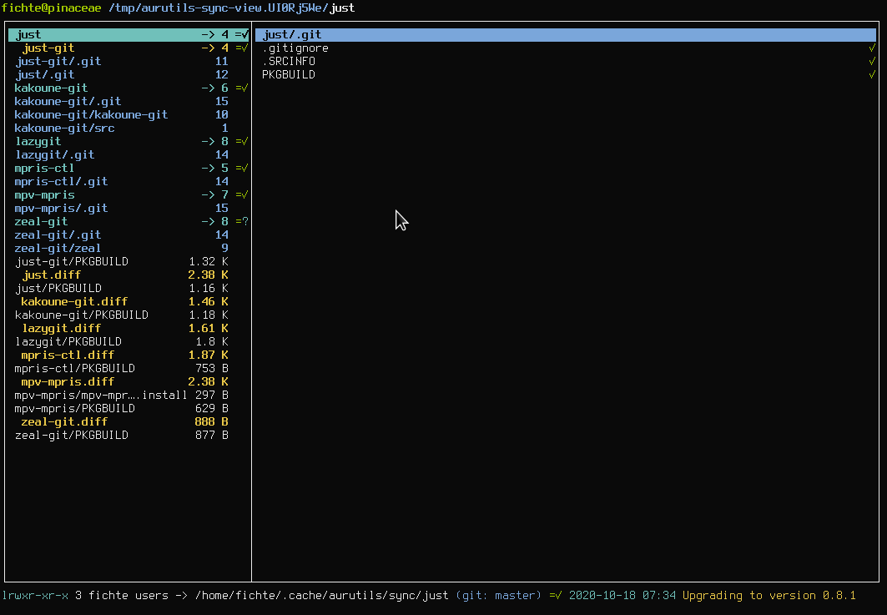The height and width of the screenshot is (615, 887).
Task: Open the 'kakoune-git.diff' file
Action: (x=129, y=301)
